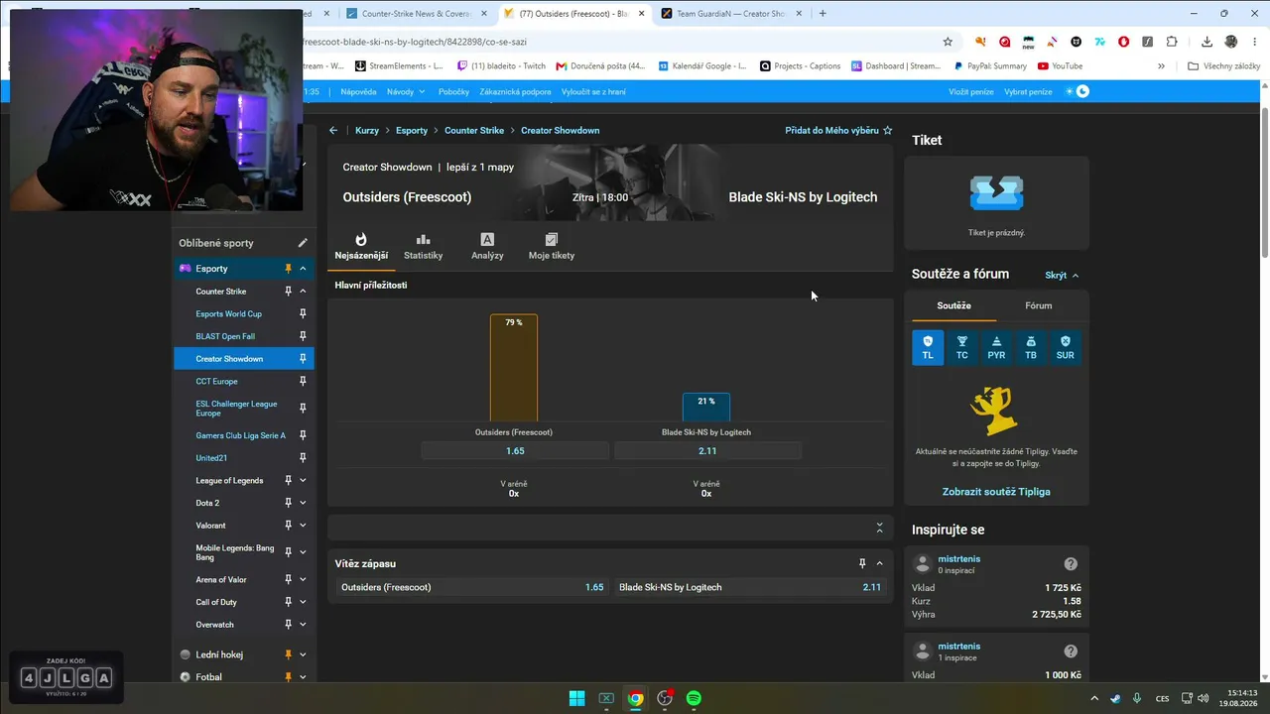
Task: Switch site theme with sun/moon toggle
Action: [1078, 91]
